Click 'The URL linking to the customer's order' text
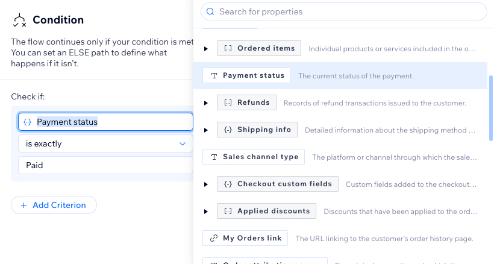Image resolution: width=494 pixels, height=264 pixels. point(384,239)
